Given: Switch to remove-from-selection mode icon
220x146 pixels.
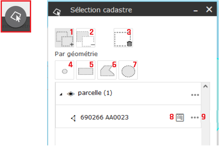Looking at the screenshot, I should (85, 38).
